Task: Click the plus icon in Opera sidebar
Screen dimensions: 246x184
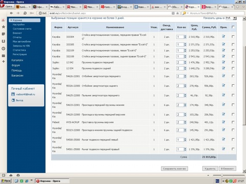Action: 4,61
